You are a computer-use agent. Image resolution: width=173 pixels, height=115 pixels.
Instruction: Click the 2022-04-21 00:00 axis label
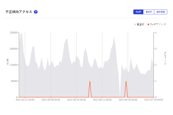[x=25, y=100]
